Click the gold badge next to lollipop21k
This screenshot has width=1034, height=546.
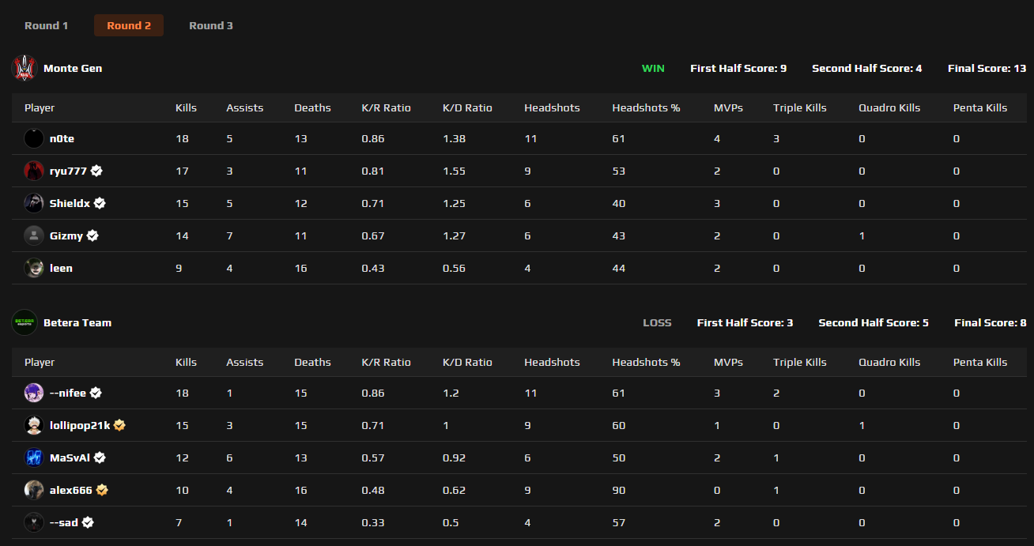(x=119, y=425)
